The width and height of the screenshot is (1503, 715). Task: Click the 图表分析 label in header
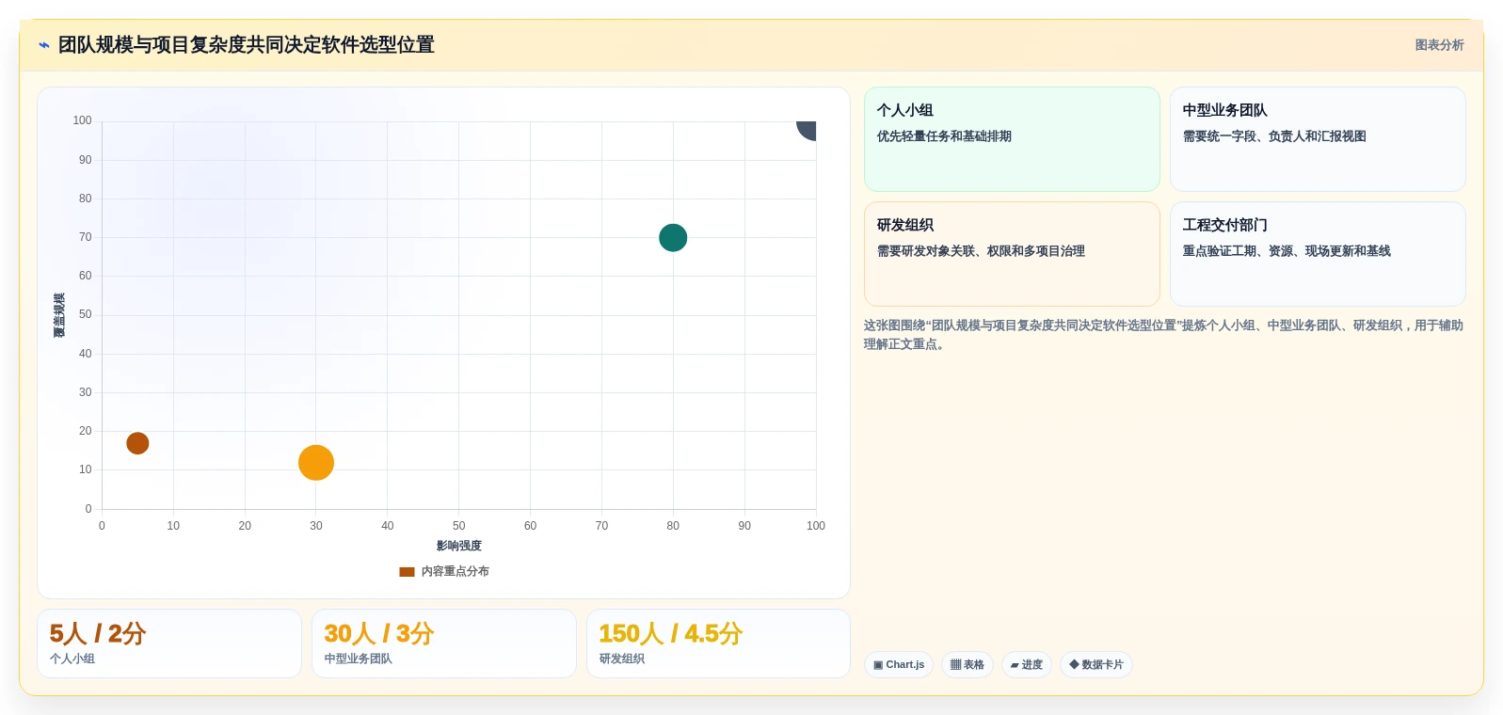point(1439,45)
